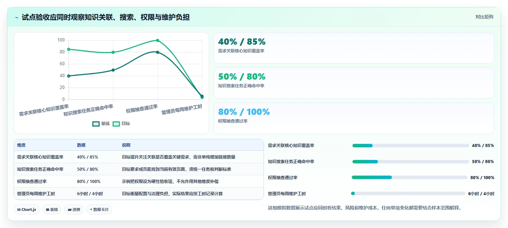This screenshot has height=228, width=508.
Task: Select the 基线 peak point at 权限抽查通过率
Action: (158, 52)
